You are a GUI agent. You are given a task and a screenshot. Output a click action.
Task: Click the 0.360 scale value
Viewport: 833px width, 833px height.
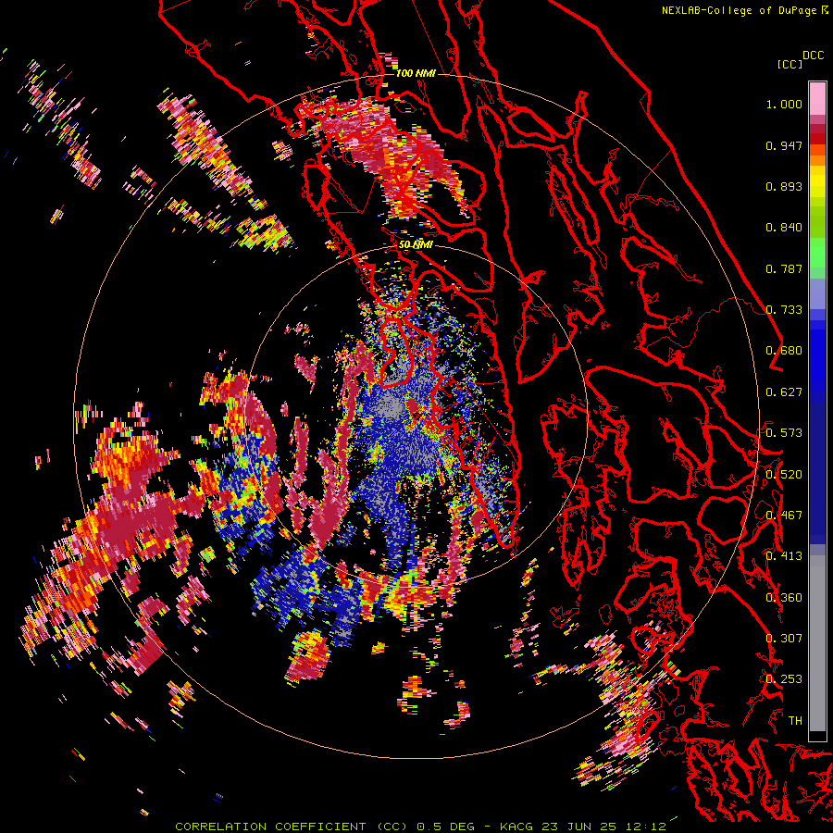point(784,598)
